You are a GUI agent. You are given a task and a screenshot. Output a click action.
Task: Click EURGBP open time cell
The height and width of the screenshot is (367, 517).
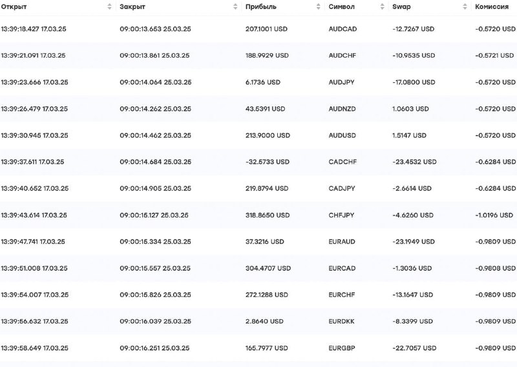[35, 348]
